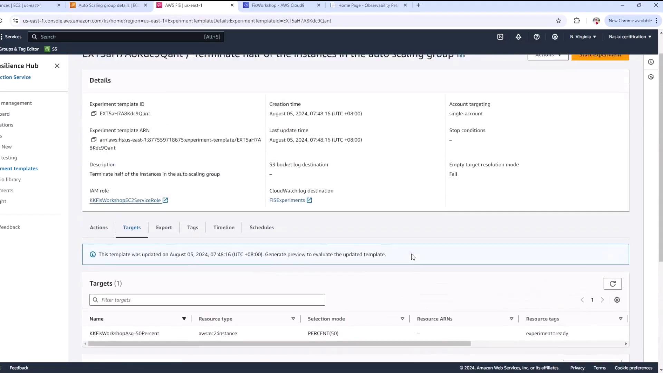
Task: Open console settings gear in header
Action: 555,37
